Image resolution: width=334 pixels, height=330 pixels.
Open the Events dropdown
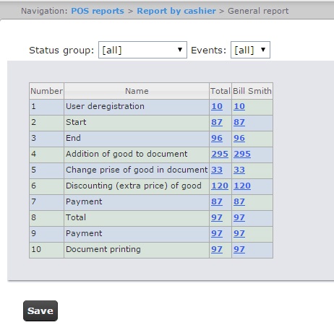[250, 50]
